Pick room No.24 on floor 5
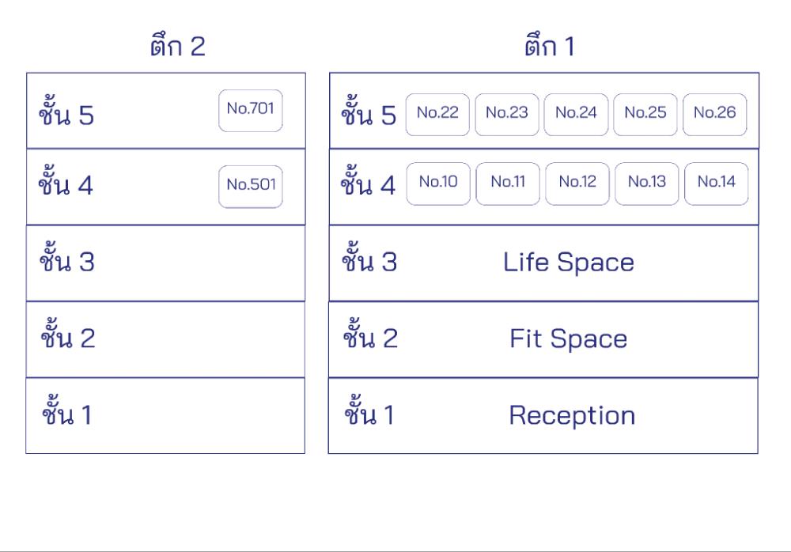Image resolution: width=791 pixels, height=552 pixels. tap(576, 114)
